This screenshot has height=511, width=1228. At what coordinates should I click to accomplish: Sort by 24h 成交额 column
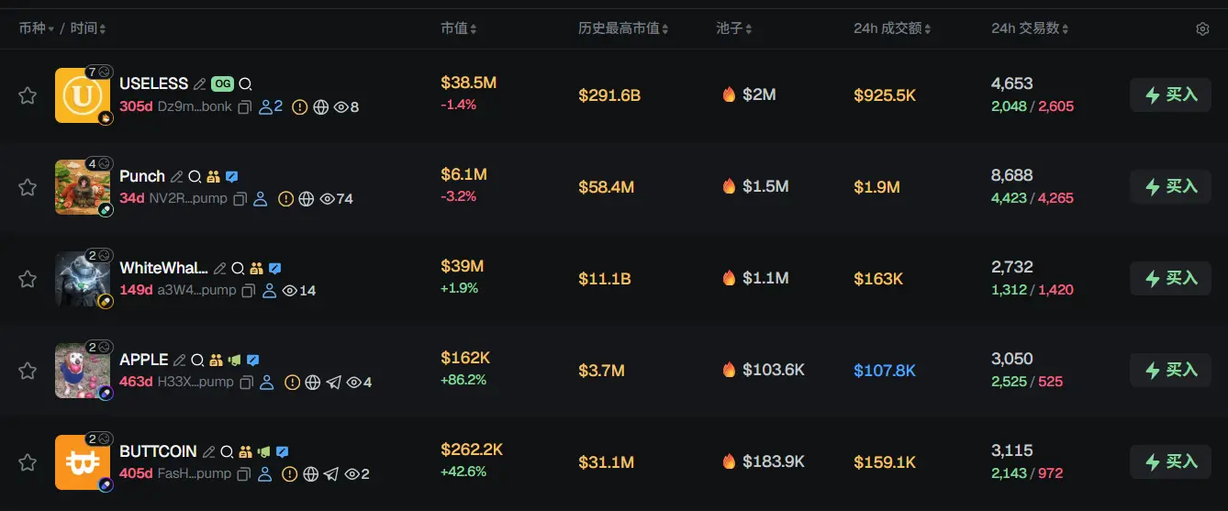(892, 29)
